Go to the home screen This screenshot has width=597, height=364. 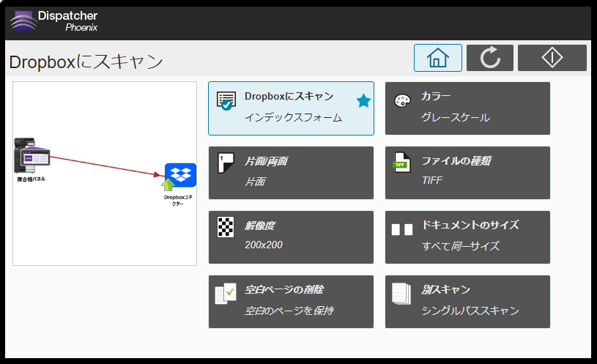[438, 58]
